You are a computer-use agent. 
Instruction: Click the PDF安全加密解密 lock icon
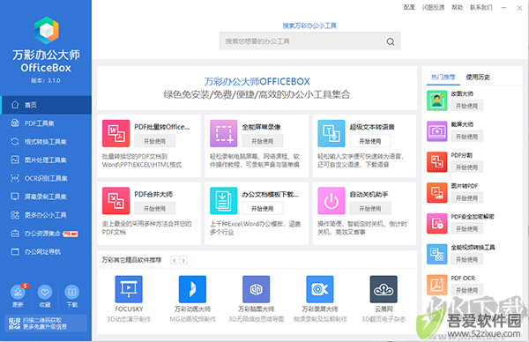(x=437, y=223)
